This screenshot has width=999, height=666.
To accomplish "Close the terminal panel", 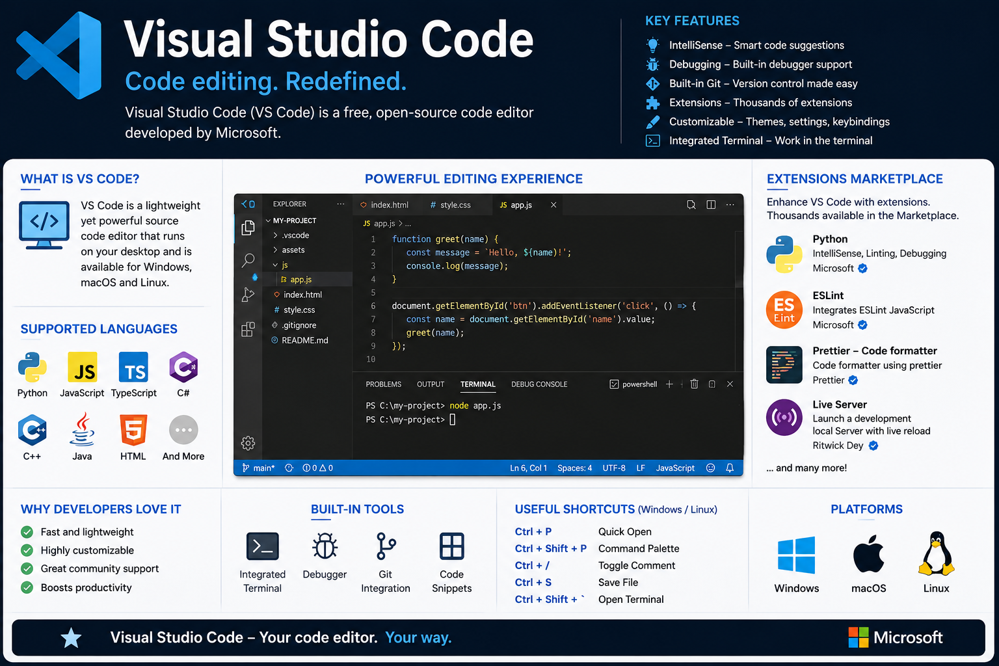I will (730, 384).
